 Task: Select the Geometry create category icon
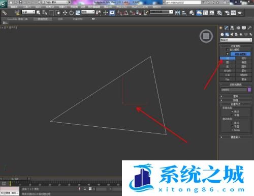[222, 35]
